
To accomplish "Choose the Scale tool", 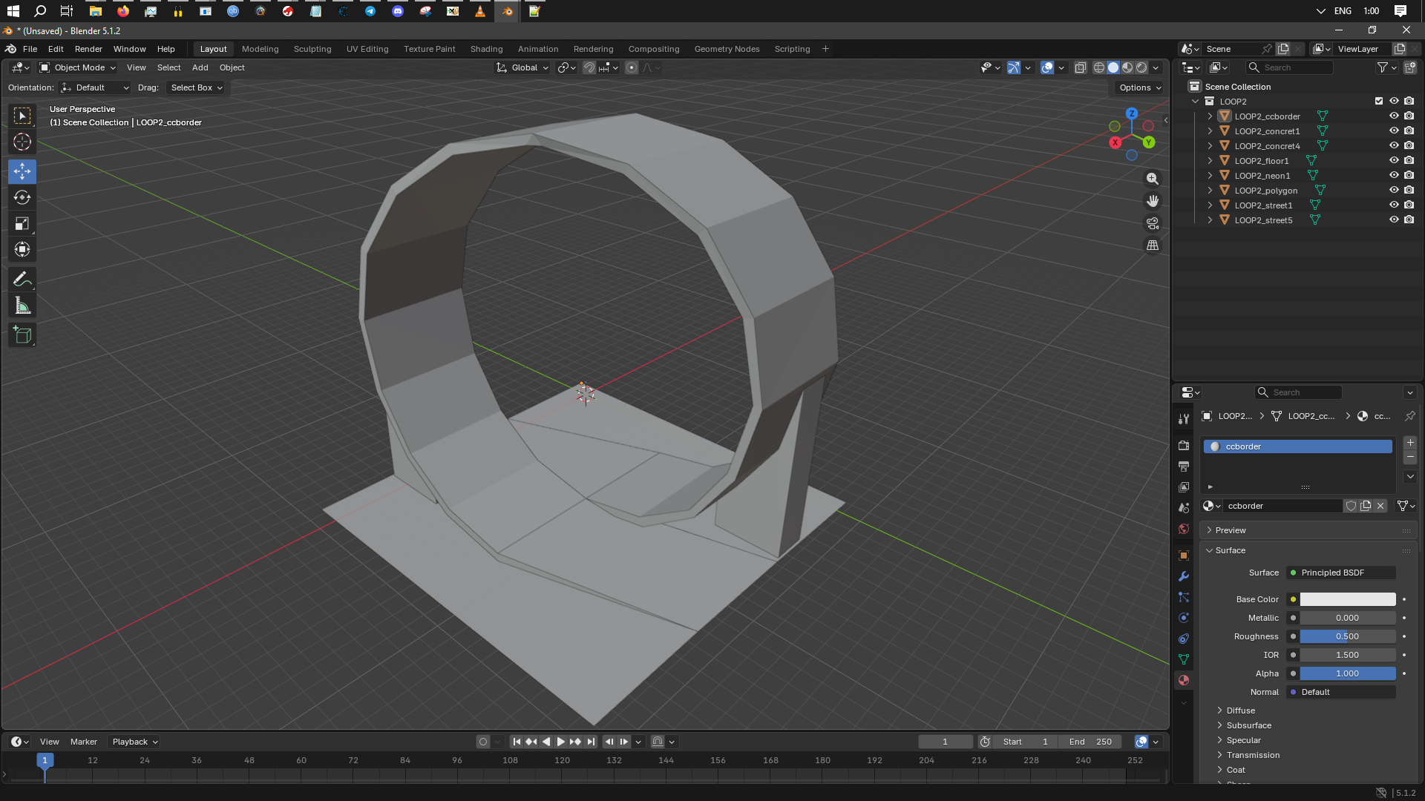I will coord(22,223).
